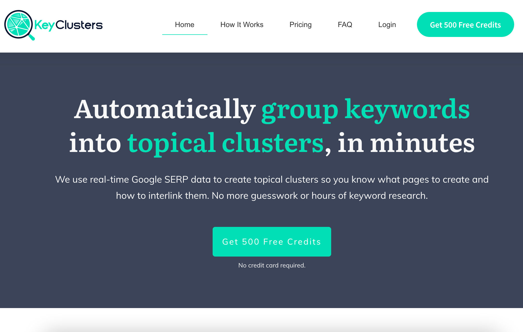Viewport: 523px width, 332px height.
Task: Go to How It Works page
Action: click(x=242, y=25)
